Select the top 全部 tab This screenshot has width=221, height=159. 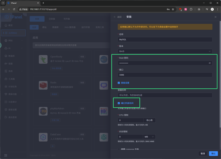37,19
